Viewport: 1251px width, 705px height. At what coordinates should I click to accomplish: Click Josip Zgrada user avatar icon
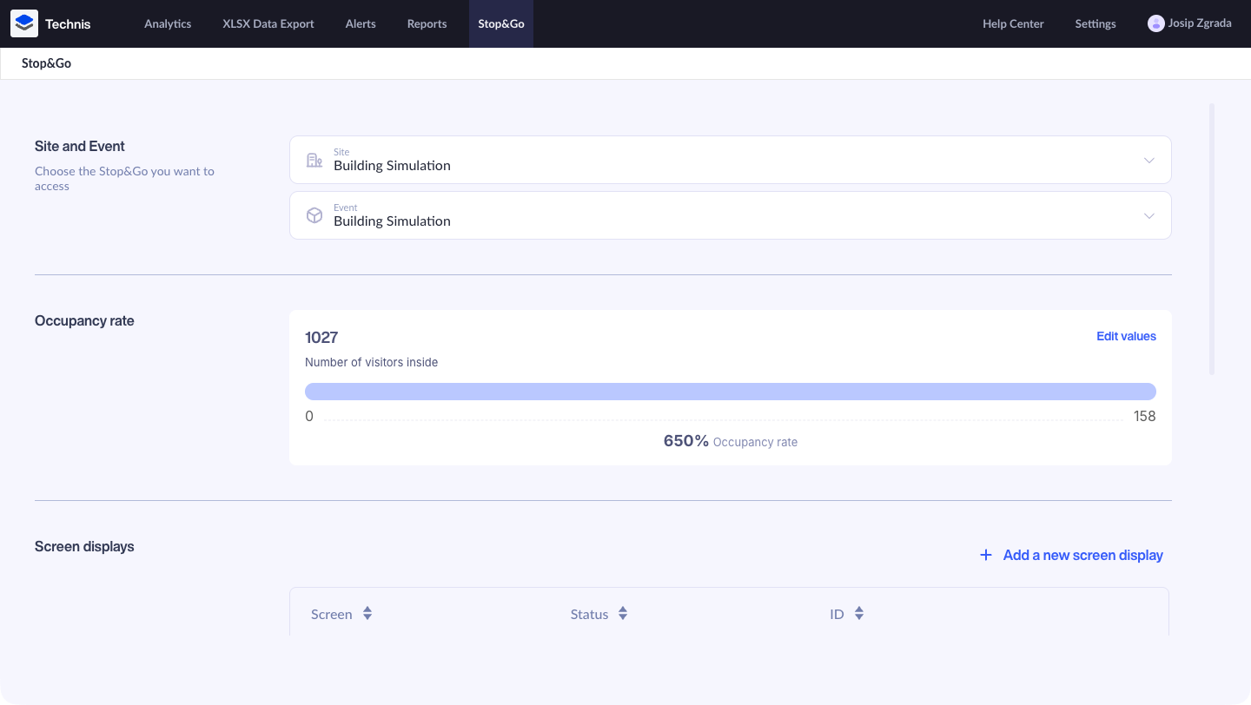(1155, 23)
